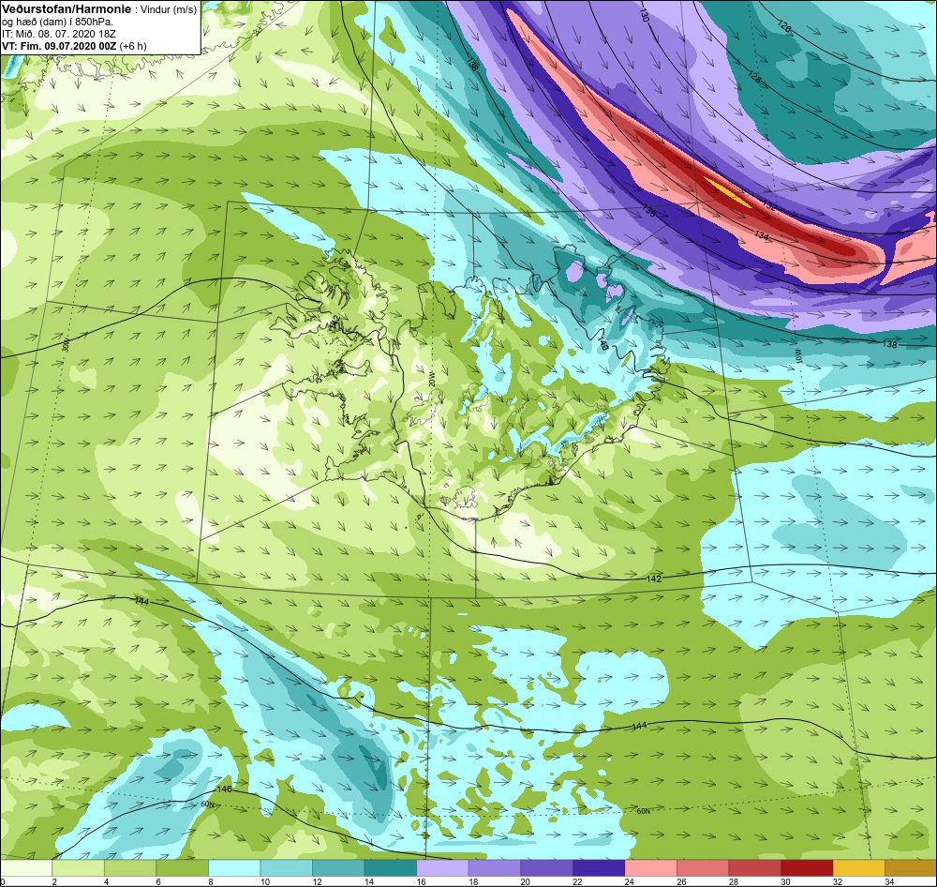The image size is (937, 887).
Task: Click the legend scale number '8'
Action: pyautogui.click(x=212, y=881)
